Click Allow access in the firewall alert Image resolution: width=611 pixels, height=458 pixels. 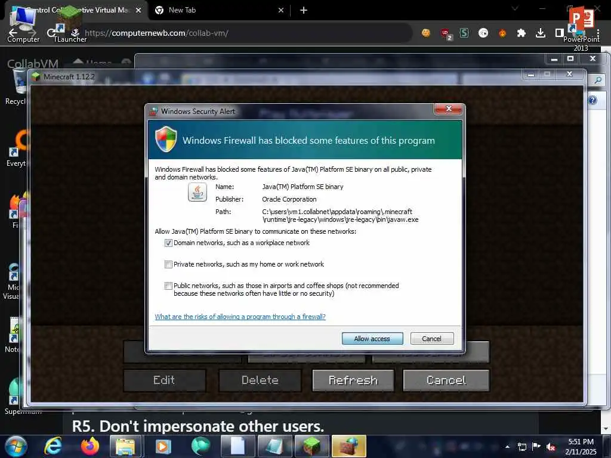click(x=372, y=339)
